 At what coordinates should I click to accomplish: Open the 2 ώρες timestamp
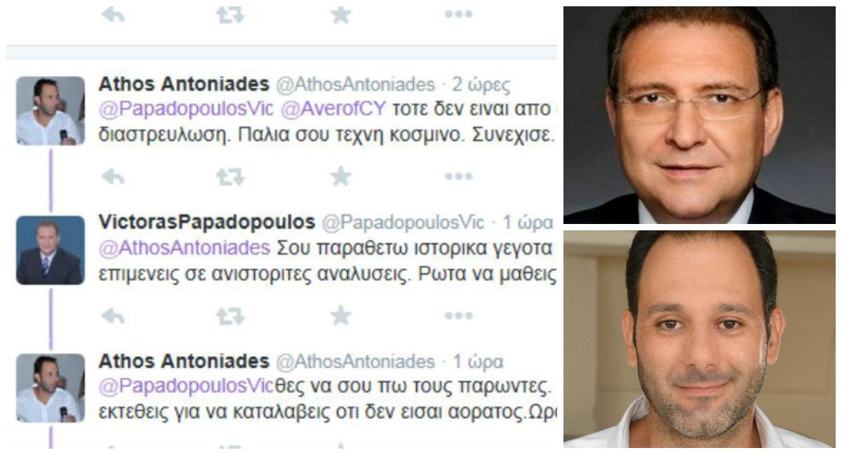481,86
